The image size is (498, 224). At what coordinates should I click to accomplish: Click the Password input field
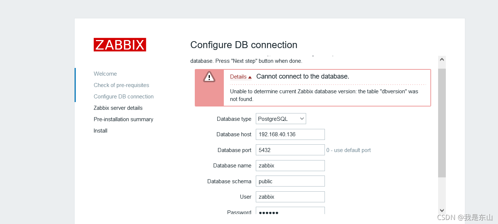(290, 211)
